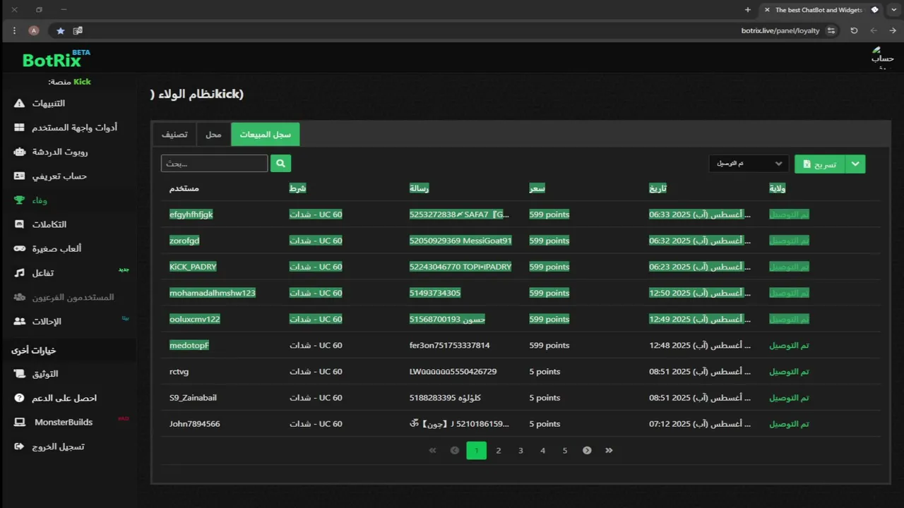Open site settings icon in address bar
The height and width of the screenshot is (508, 904).
coord(831,30)
